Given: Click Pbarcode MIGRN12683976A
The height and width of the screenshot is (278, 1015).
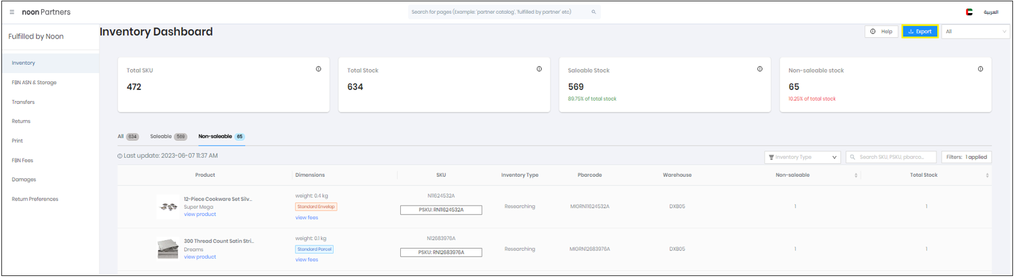Looking at the screenshot, I should coord(589,249).
